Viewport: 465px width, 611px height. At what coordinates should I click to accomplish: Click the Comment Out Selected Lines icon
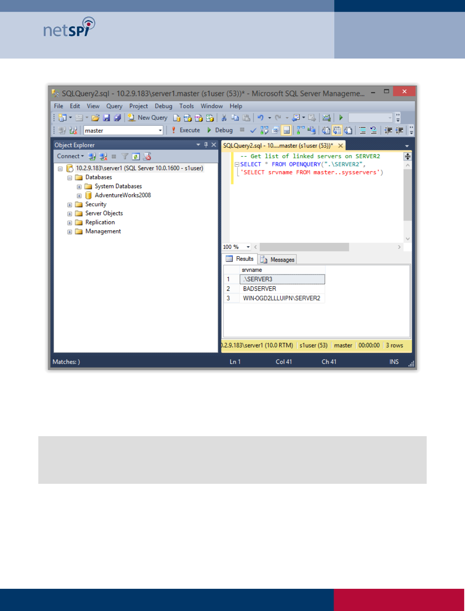pyautogui.click(x=363, y=130)
